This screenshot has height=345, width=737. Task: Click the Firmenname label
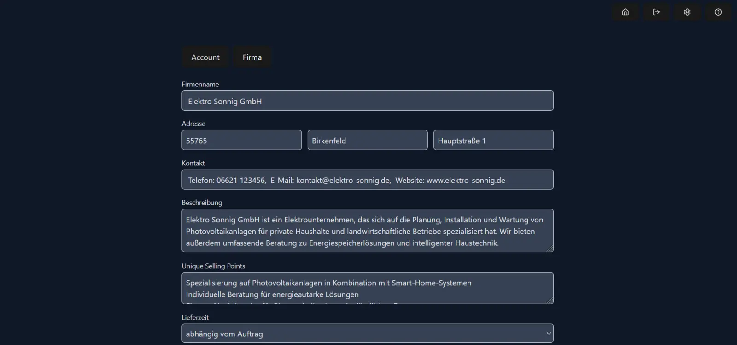tap(200, 84)
